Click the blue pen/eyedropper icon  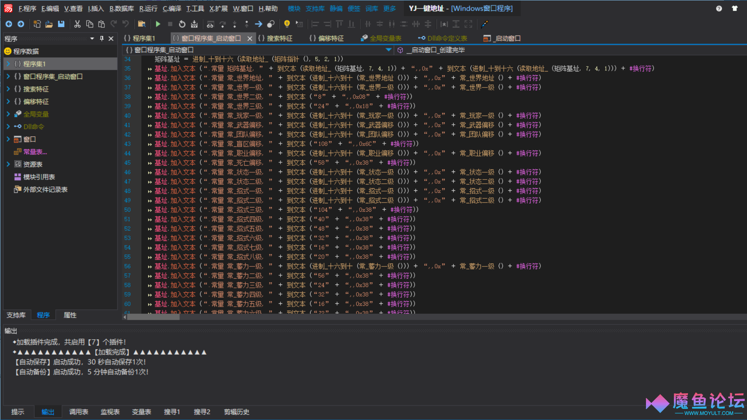tap(485, 24)
